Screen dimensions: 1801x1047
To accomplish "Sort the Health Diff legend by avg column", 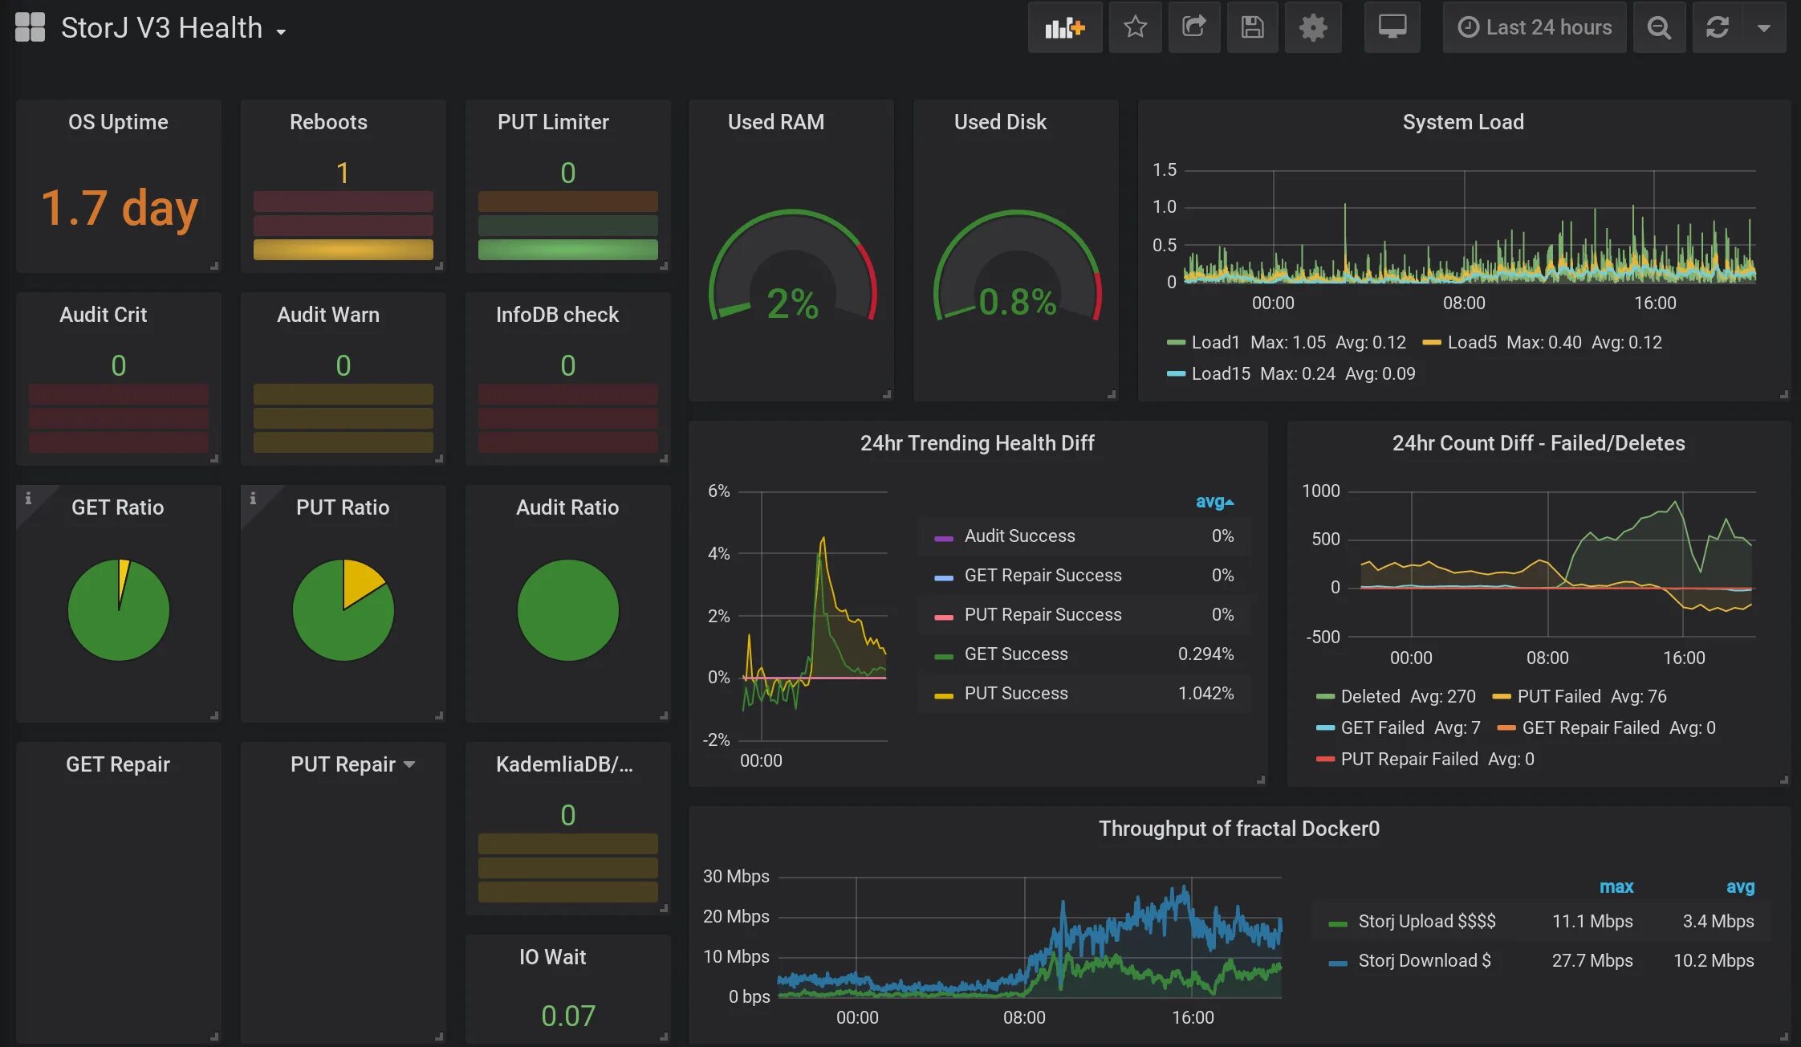I will click(1214, 502).
